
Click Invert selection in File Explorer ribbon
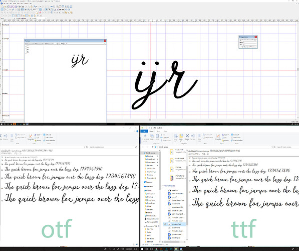pos(236,141)
